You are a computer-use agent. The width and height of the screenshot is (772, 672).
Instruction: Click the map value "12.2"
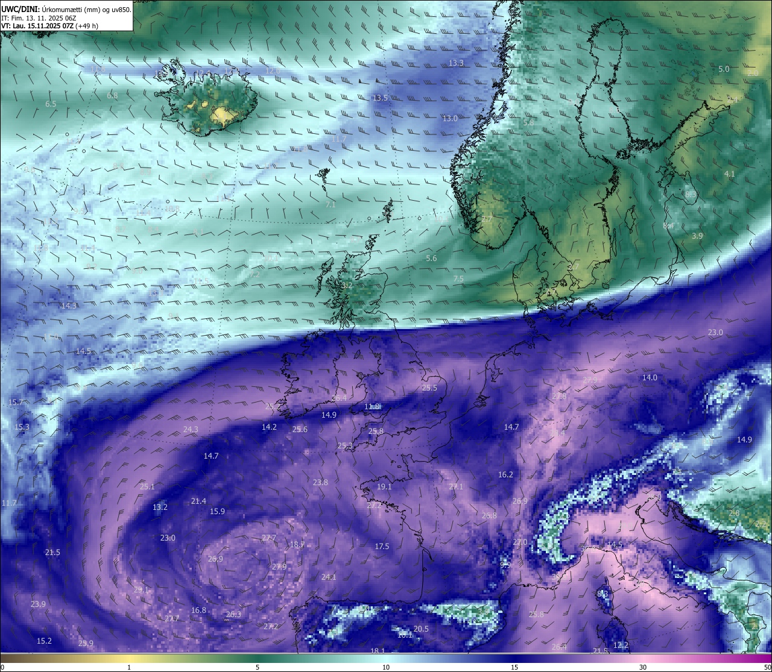click(x=621, y=645)
